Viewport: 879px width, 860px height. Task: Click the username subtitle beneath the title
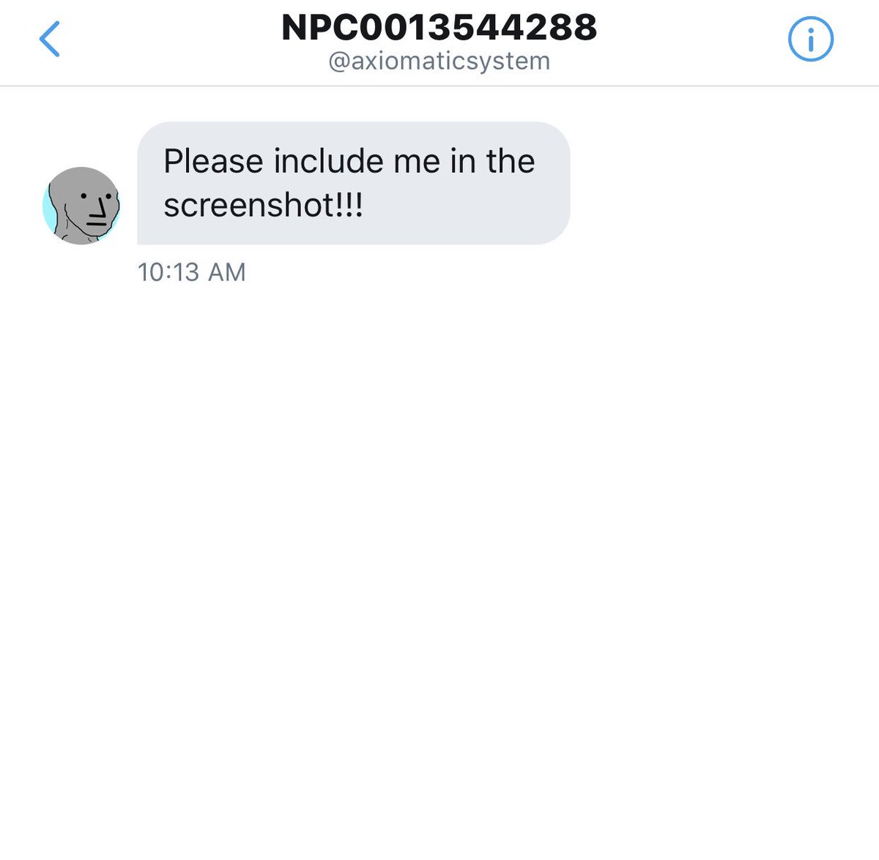439,61
